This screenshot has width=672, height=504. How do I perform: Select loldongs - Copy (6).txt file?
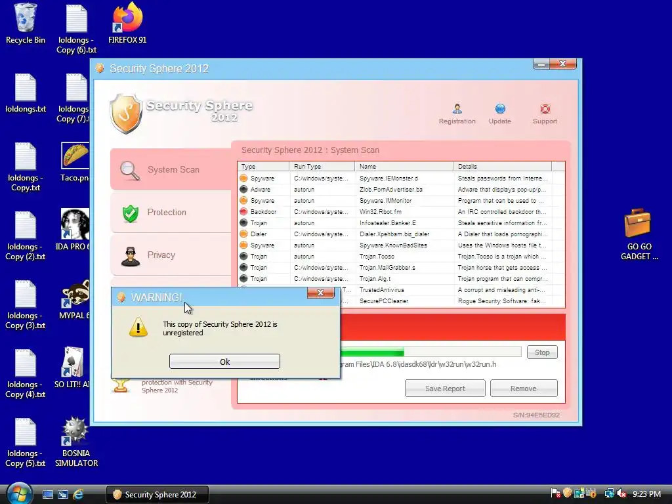pos(76,29)
